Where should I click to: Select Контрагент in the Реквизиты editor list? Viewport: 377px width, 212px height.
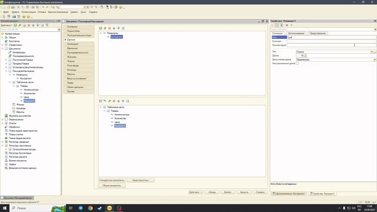[x=117, y=37]
